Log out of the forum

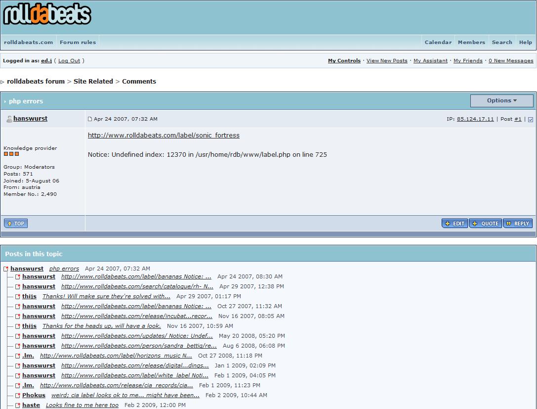point(69,61)
